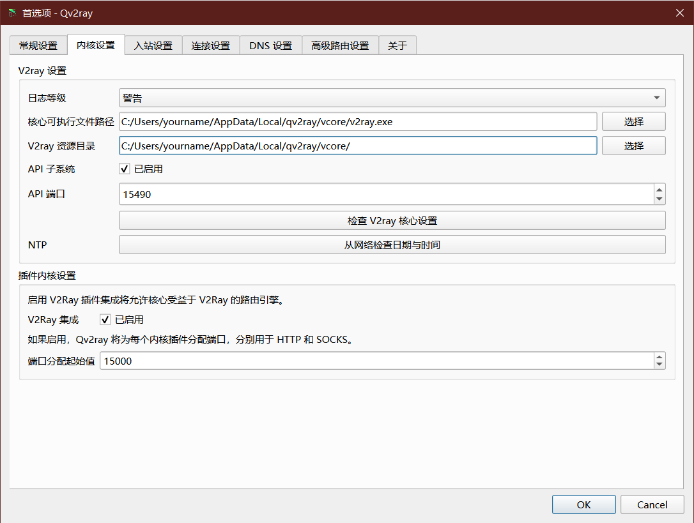Enable the API 子系统 checkbox
This screenshot has height=523, width=694.
coord(125,169)
